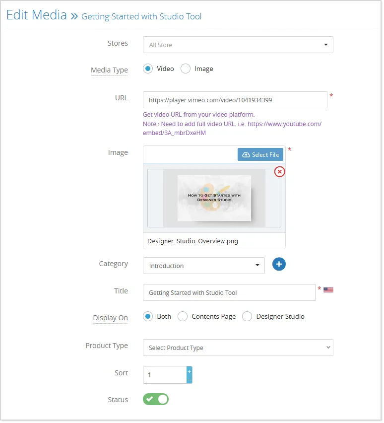Decrease Sort value with minus stepper

click(x=190, y=381)
